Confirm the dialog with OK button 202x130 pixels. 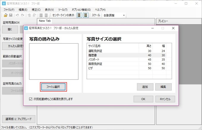coord(143,99)
